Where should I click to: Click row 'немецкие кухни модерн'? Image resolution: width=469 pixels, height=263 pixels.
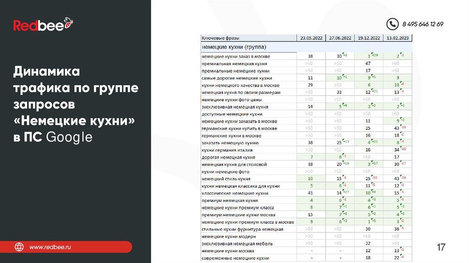tap(306, 236)
